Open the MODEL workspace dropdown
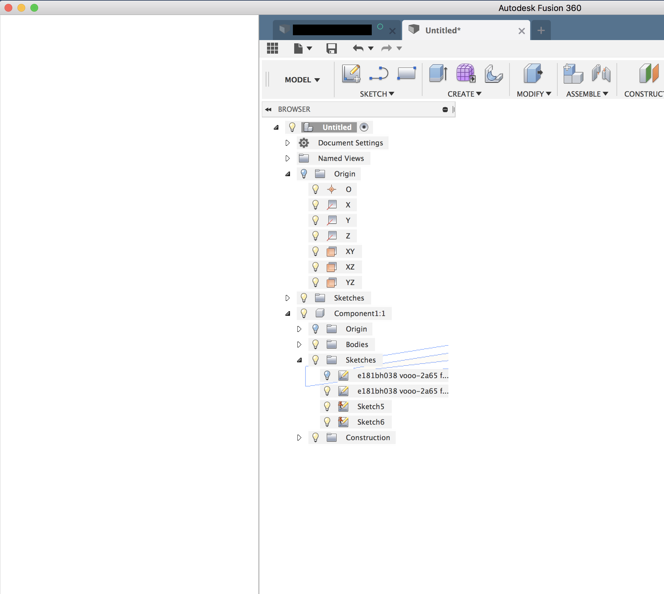 point(302,80)
